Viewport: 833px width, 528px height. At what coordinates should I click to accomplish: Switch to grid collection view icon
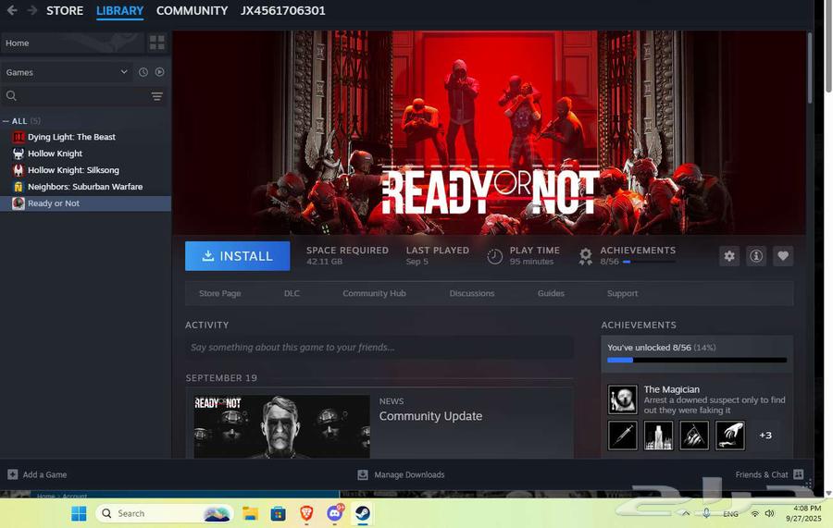pos(157,43)
